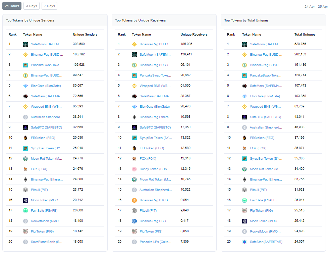Click SyrupBar Token icon in Receivers table
Viewport: 330px width, 255px height.
(x=134, y=138)
